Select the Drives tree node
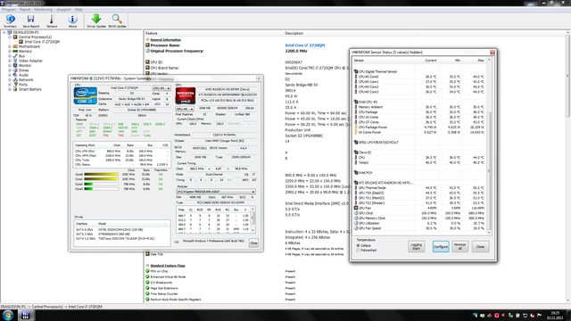 tap(24, 70)
